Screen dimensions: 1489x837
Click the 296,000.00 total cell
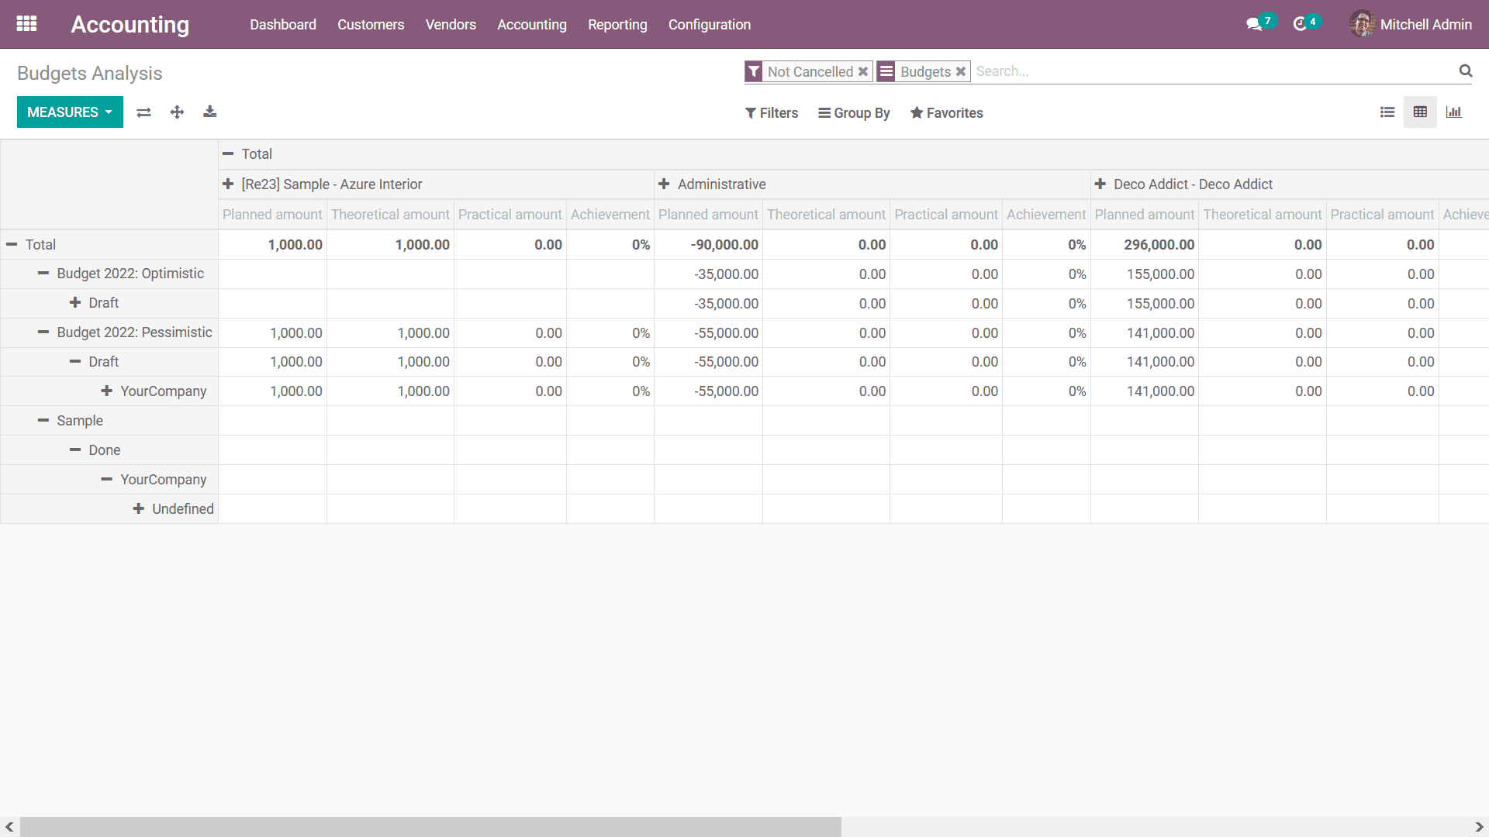1145,245
